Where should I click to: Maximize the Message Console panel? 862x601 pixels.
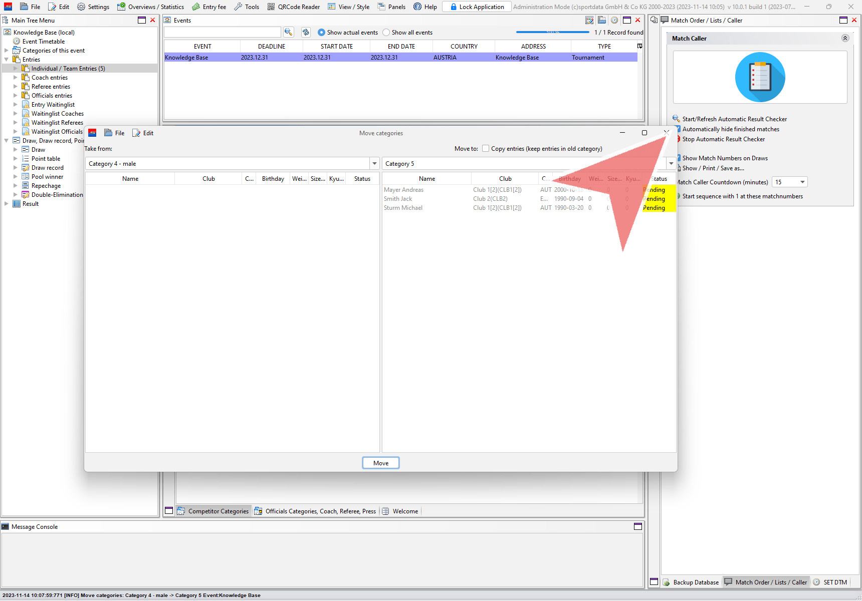pyautogui.click(x=637, y=526)
